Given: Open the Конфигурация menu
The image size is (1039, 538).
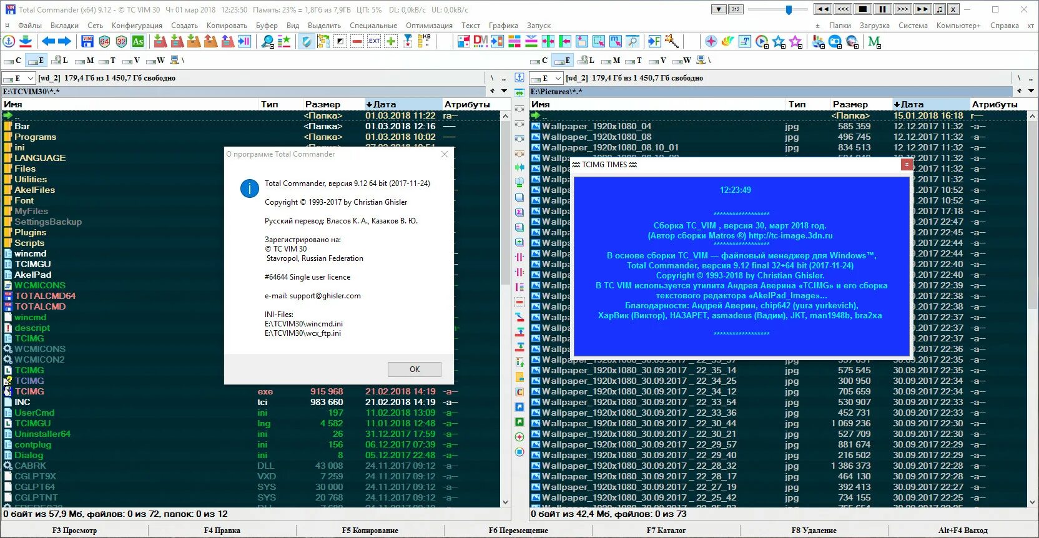Looking at the screenshot, I should (137, 26).
